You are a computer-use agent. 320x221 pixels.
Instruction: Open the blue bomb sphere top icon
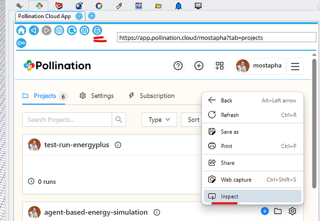[79, 6]
